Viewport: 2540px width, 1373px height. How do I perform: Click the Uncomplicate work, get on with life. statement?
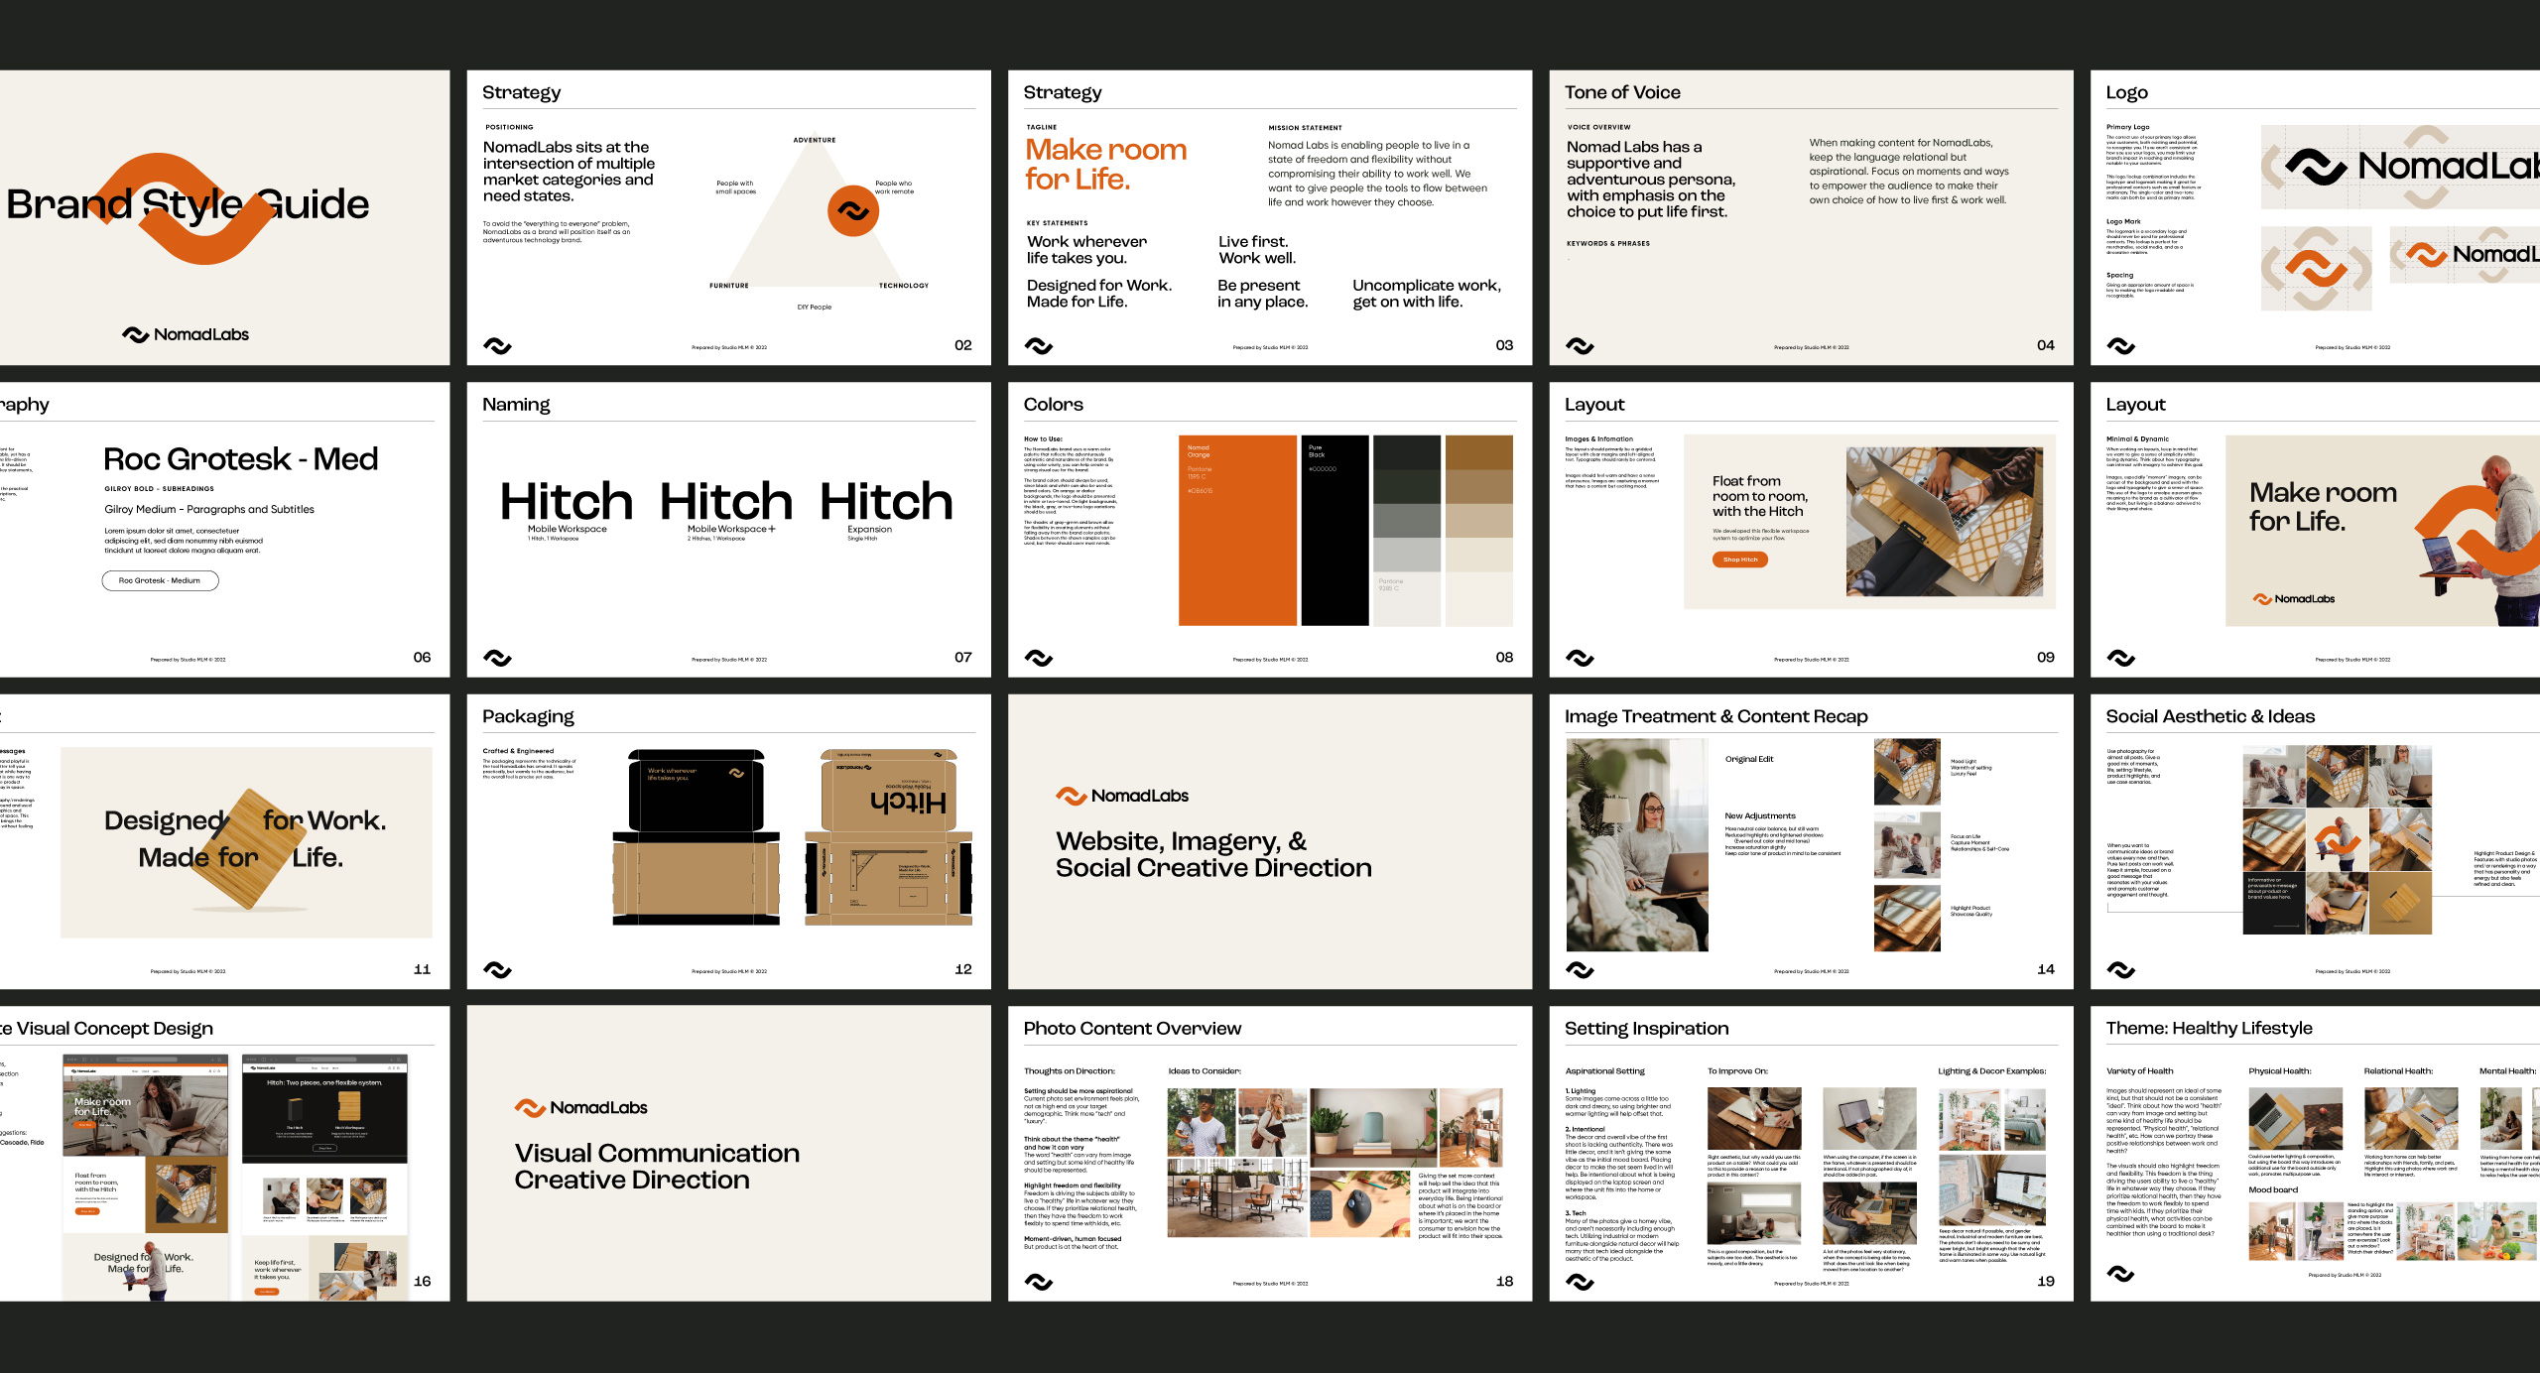pos(1426,294)
